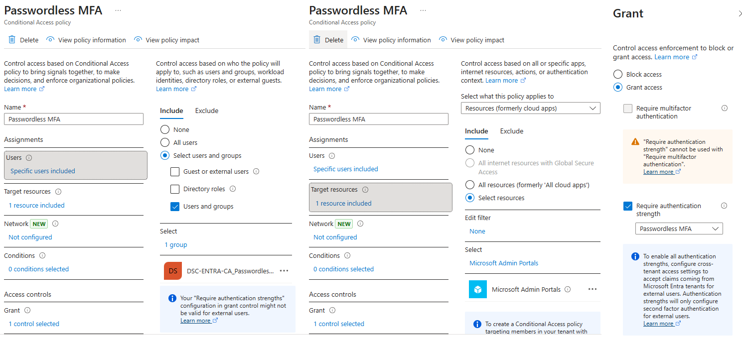Tick the Guest or external users checkbox
The height and width of the screenshot is (346, 742).
tap(175, 172)
